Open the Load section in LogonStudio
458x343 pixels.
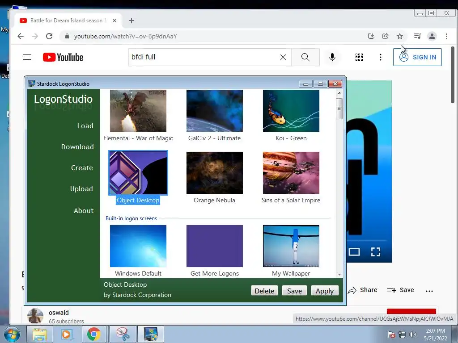[x=85, y=125]
